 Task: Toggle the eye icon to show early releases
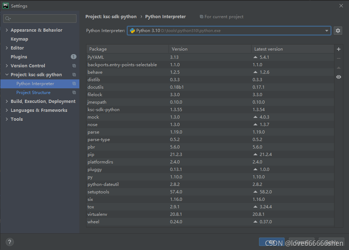[x=338, y=77]
